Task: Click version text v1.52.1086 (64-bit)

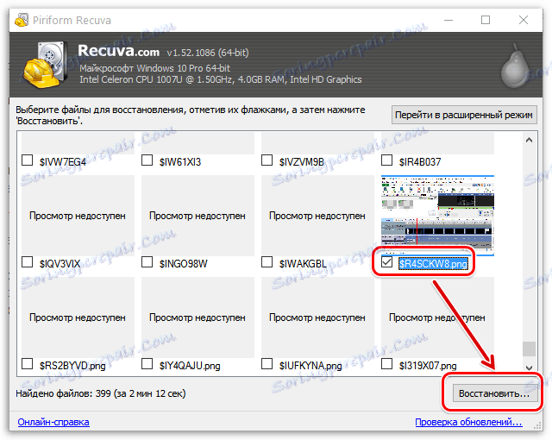Action: coord(208,53)
